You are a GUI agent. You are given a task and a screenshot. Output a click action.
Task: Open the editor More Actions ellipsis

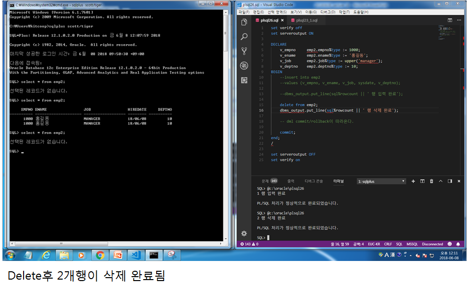(x=459, y=20)
